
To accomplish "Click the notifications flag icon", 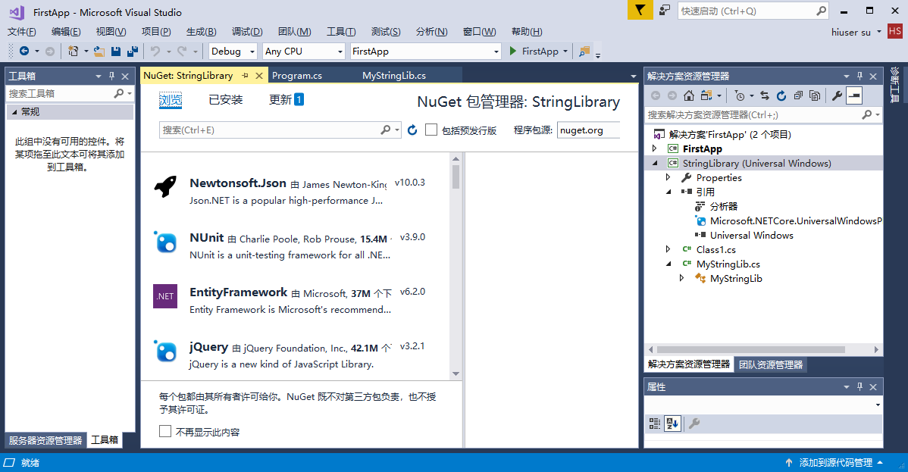I will (x=640, y=11).
